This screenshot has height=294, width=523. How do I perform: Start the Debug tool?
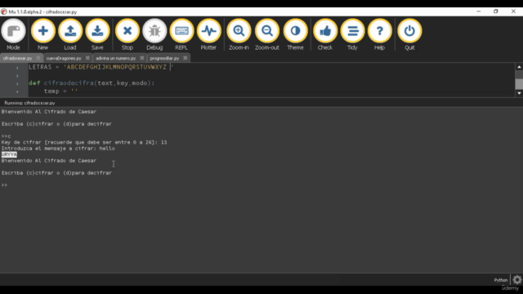tap(154, 34)
